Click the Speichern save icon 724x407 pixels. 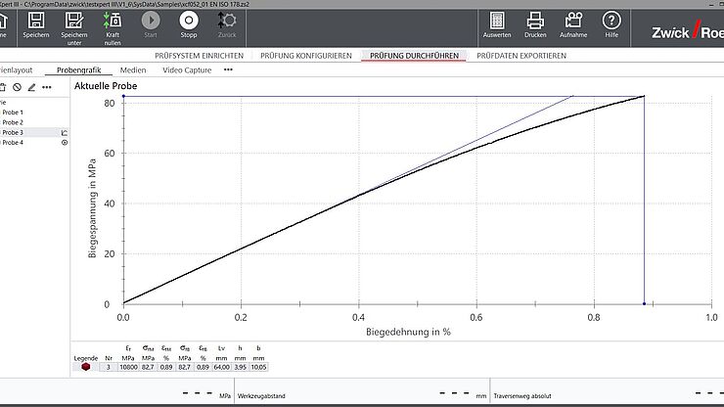tap(36, 22)
